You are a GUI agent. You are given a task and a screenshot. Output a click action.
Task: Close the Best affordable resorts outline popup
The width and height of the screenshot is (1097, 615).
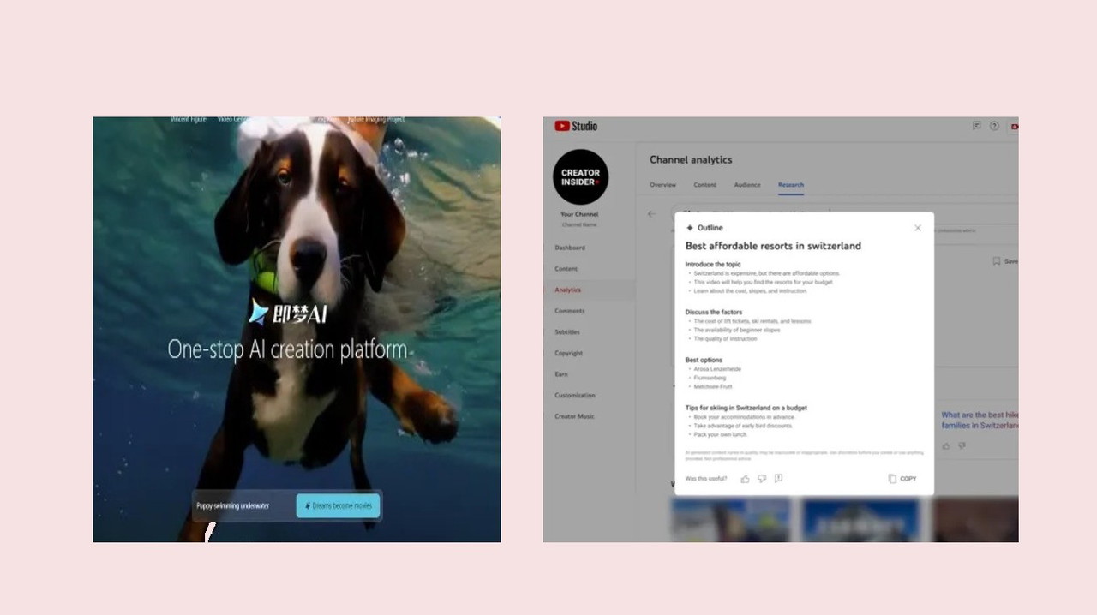point(917,228)
